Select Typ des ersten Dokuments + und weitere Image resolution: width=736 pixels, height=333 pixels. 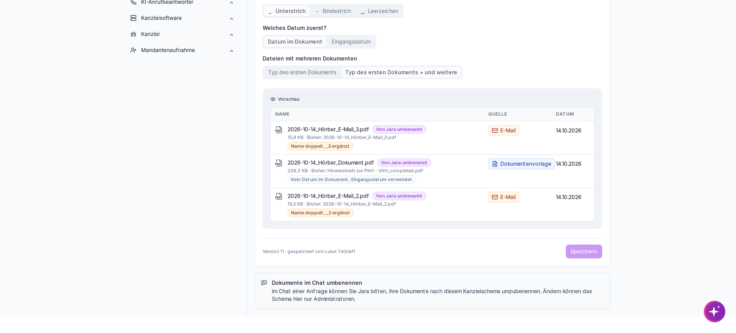401,72
